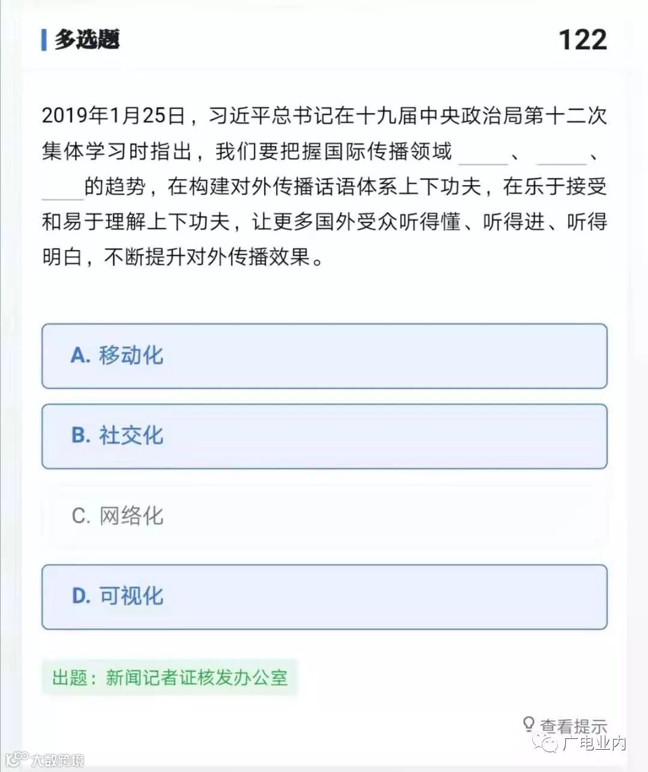Click the second blank in the question text
The height and width of the screenshot is (772, 648).
pos(561,154)
